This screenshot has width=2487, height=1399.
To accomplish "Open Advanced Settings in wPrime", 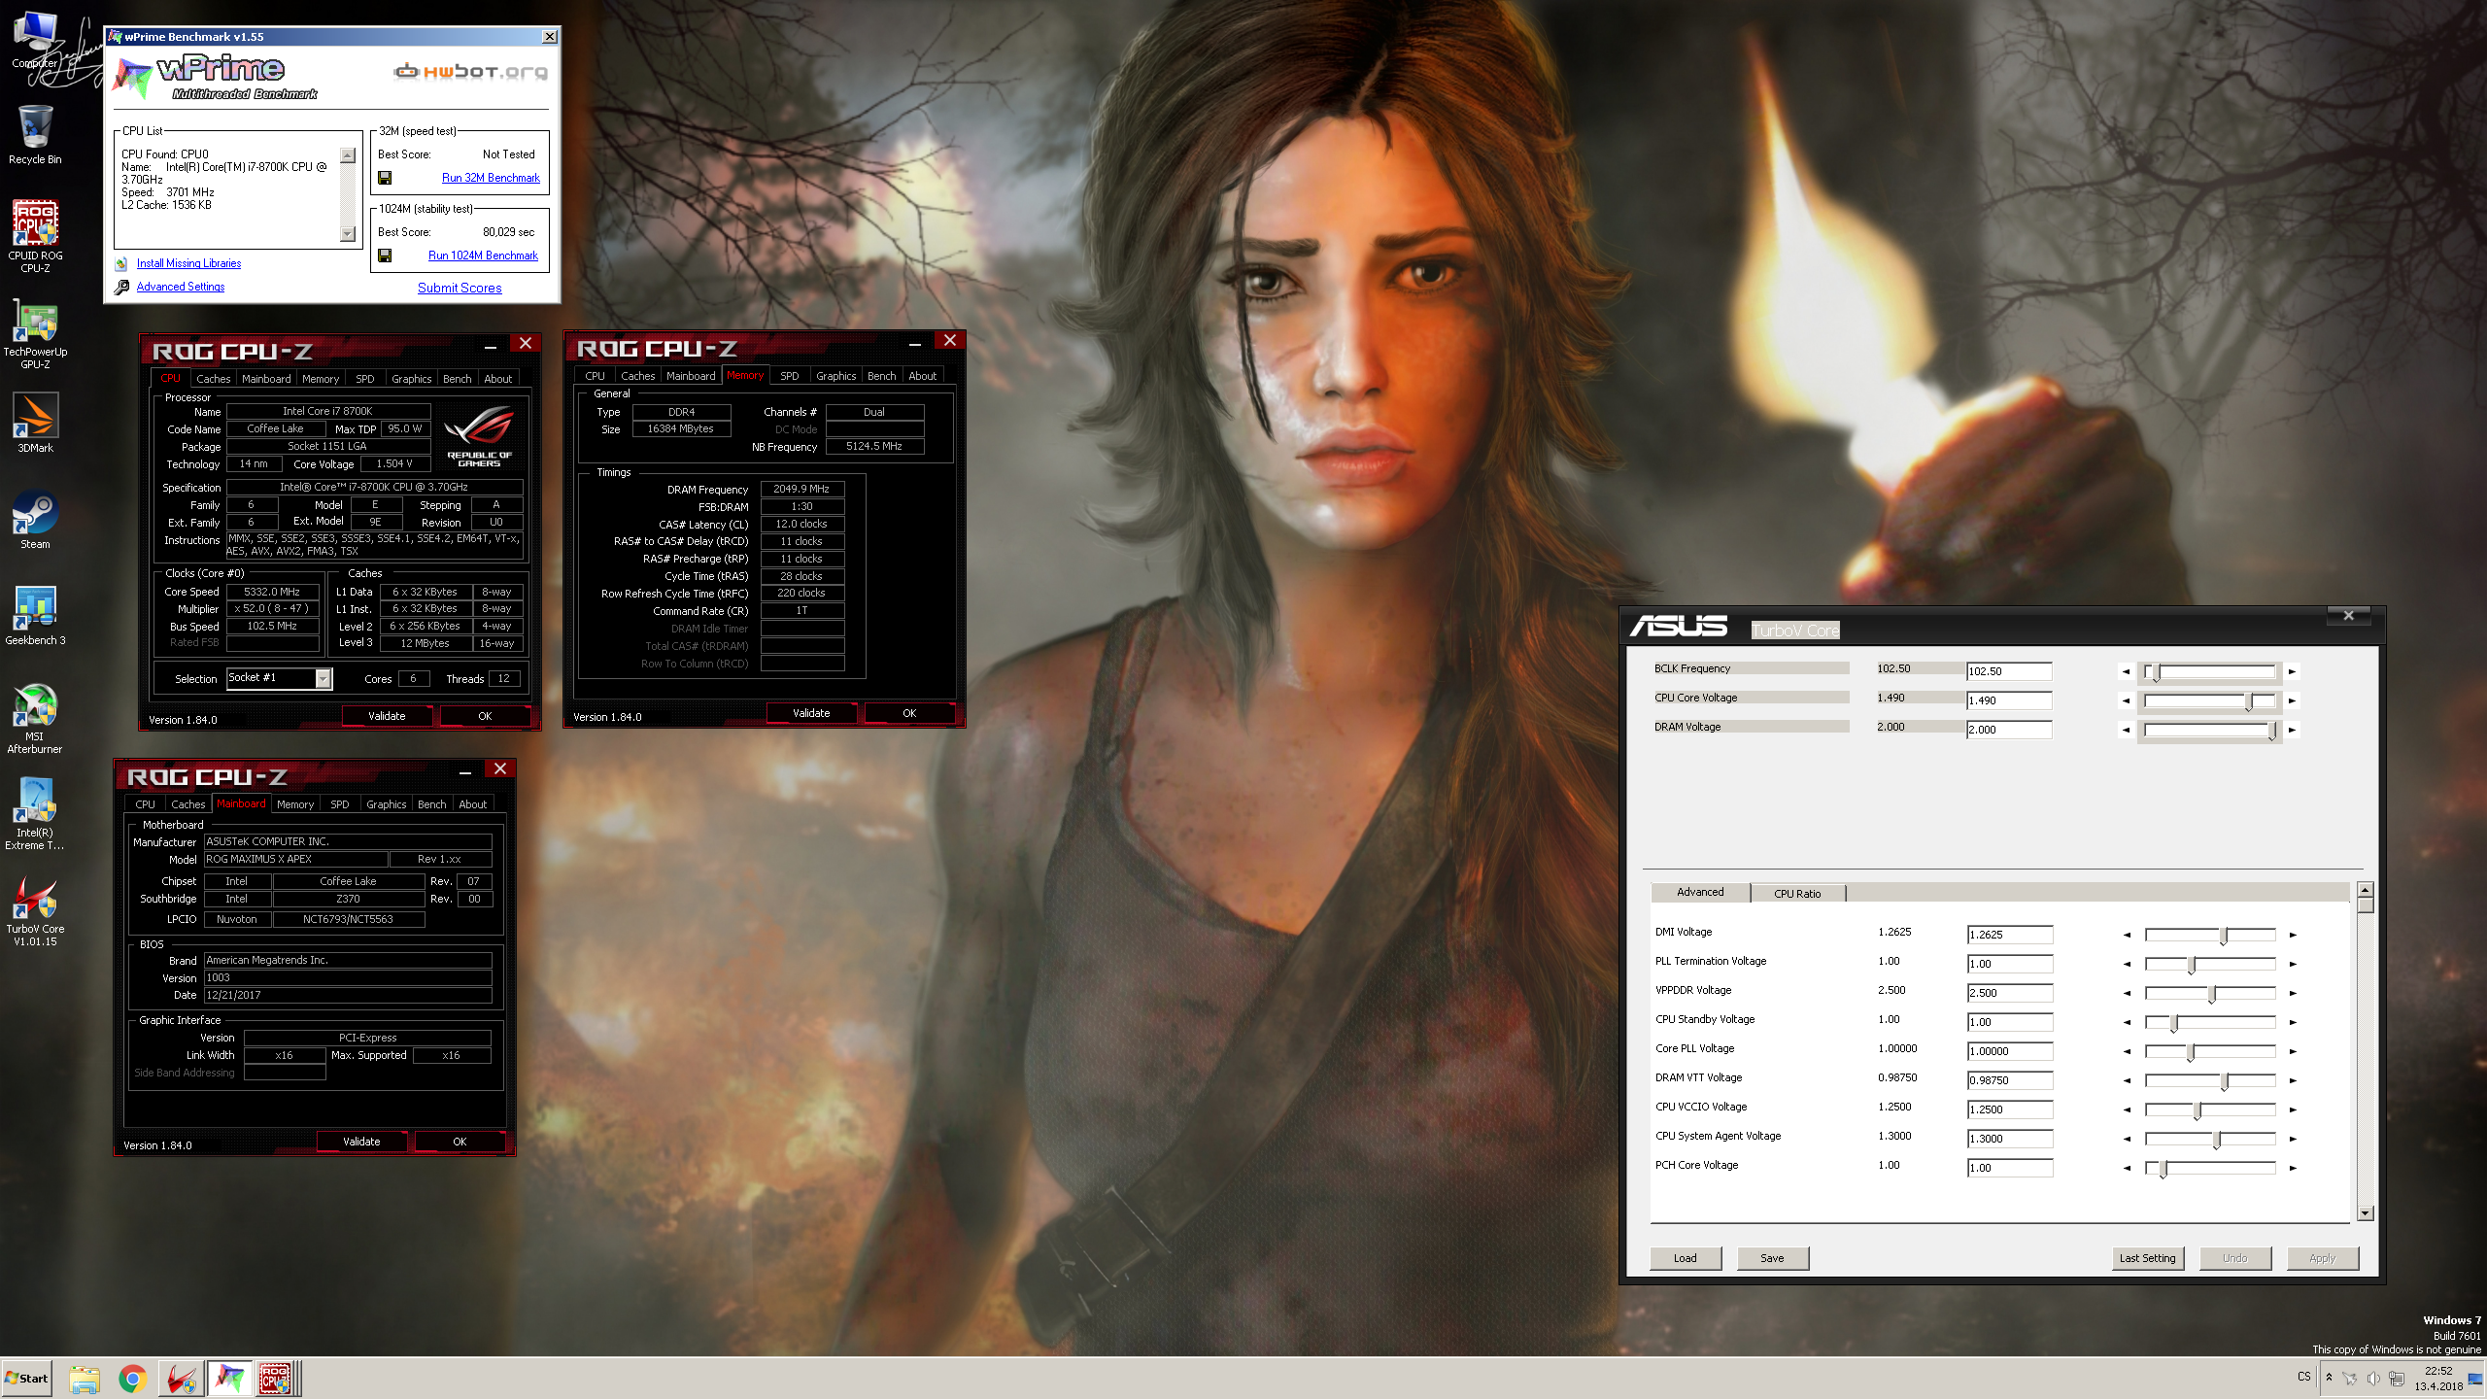I will tap(181, 287).
